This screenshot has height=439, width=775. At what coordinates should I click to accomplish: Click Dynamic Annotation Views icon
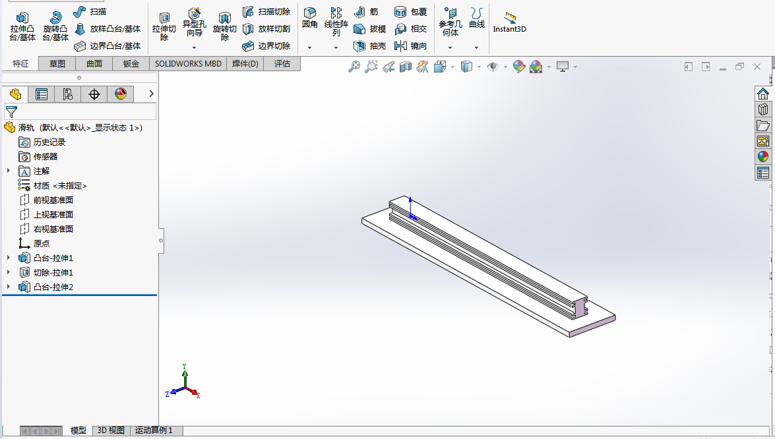click(422, 67)
